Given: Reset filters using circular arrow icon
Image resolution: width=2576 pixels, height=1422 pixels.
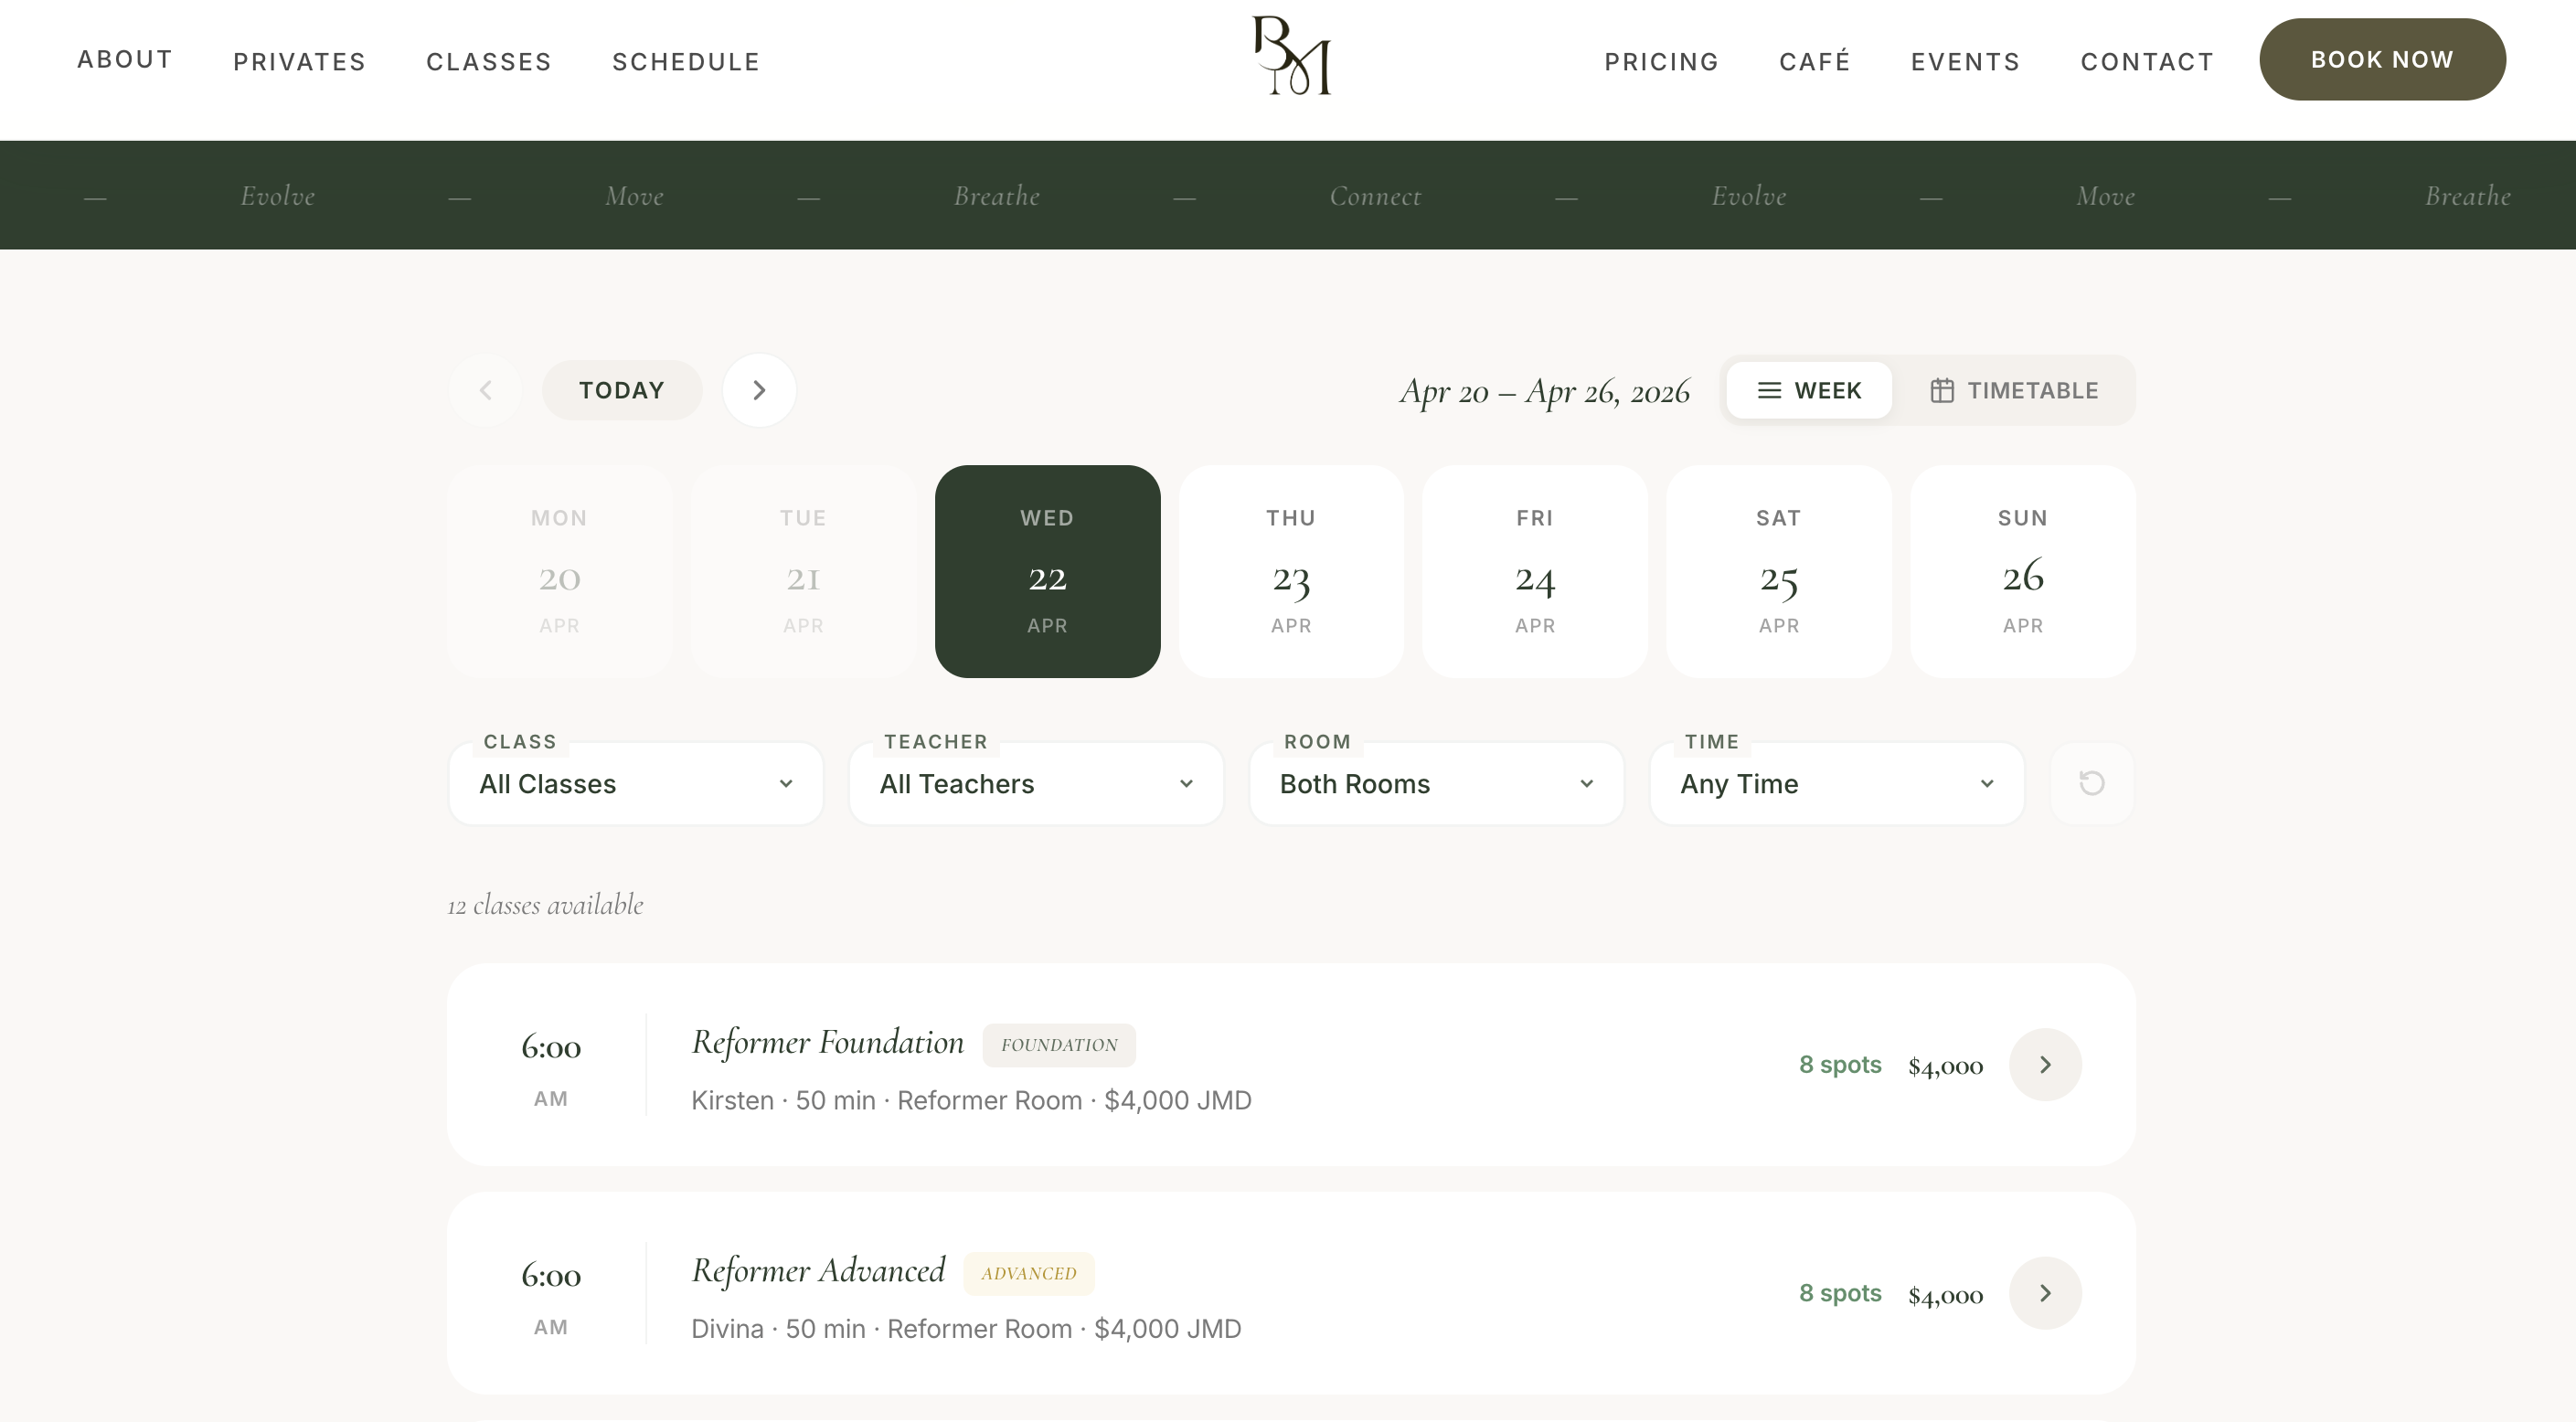Looking at the screenshot, I should 2092,783.
